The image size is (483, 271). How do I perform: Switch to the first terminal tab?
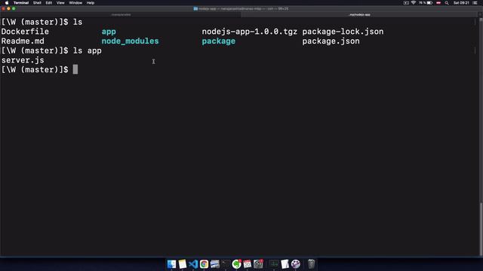[121, 14]
